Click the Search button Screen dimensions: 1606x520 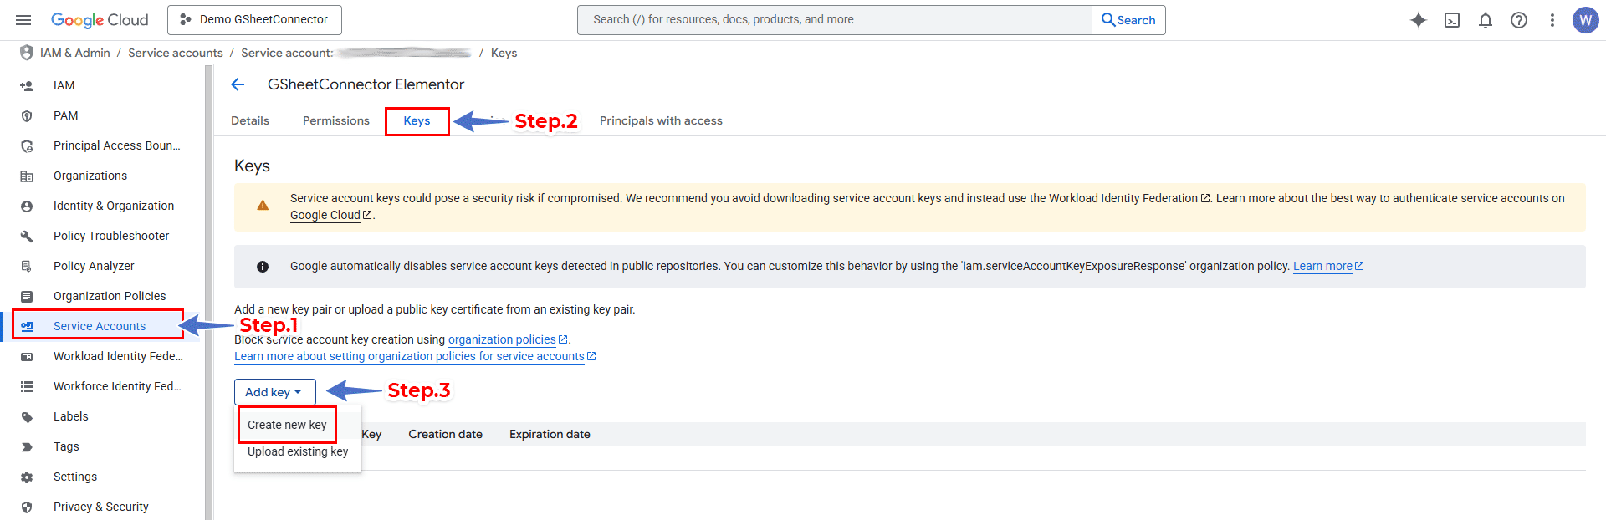pos(1128,20)
